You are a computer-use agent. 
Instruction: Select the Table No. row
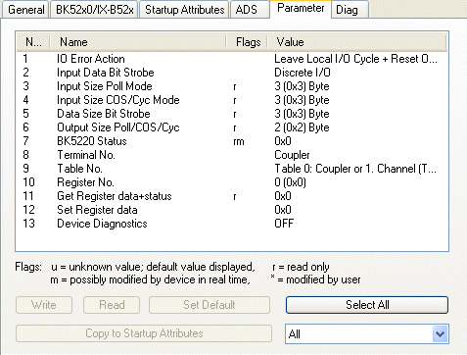pyautogui.click(x=232, y=169)
